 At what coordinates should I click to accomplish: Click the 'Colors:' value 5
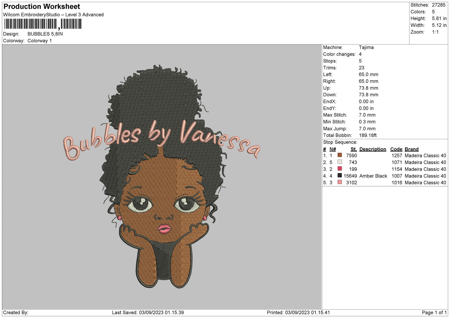pos(433,12)
